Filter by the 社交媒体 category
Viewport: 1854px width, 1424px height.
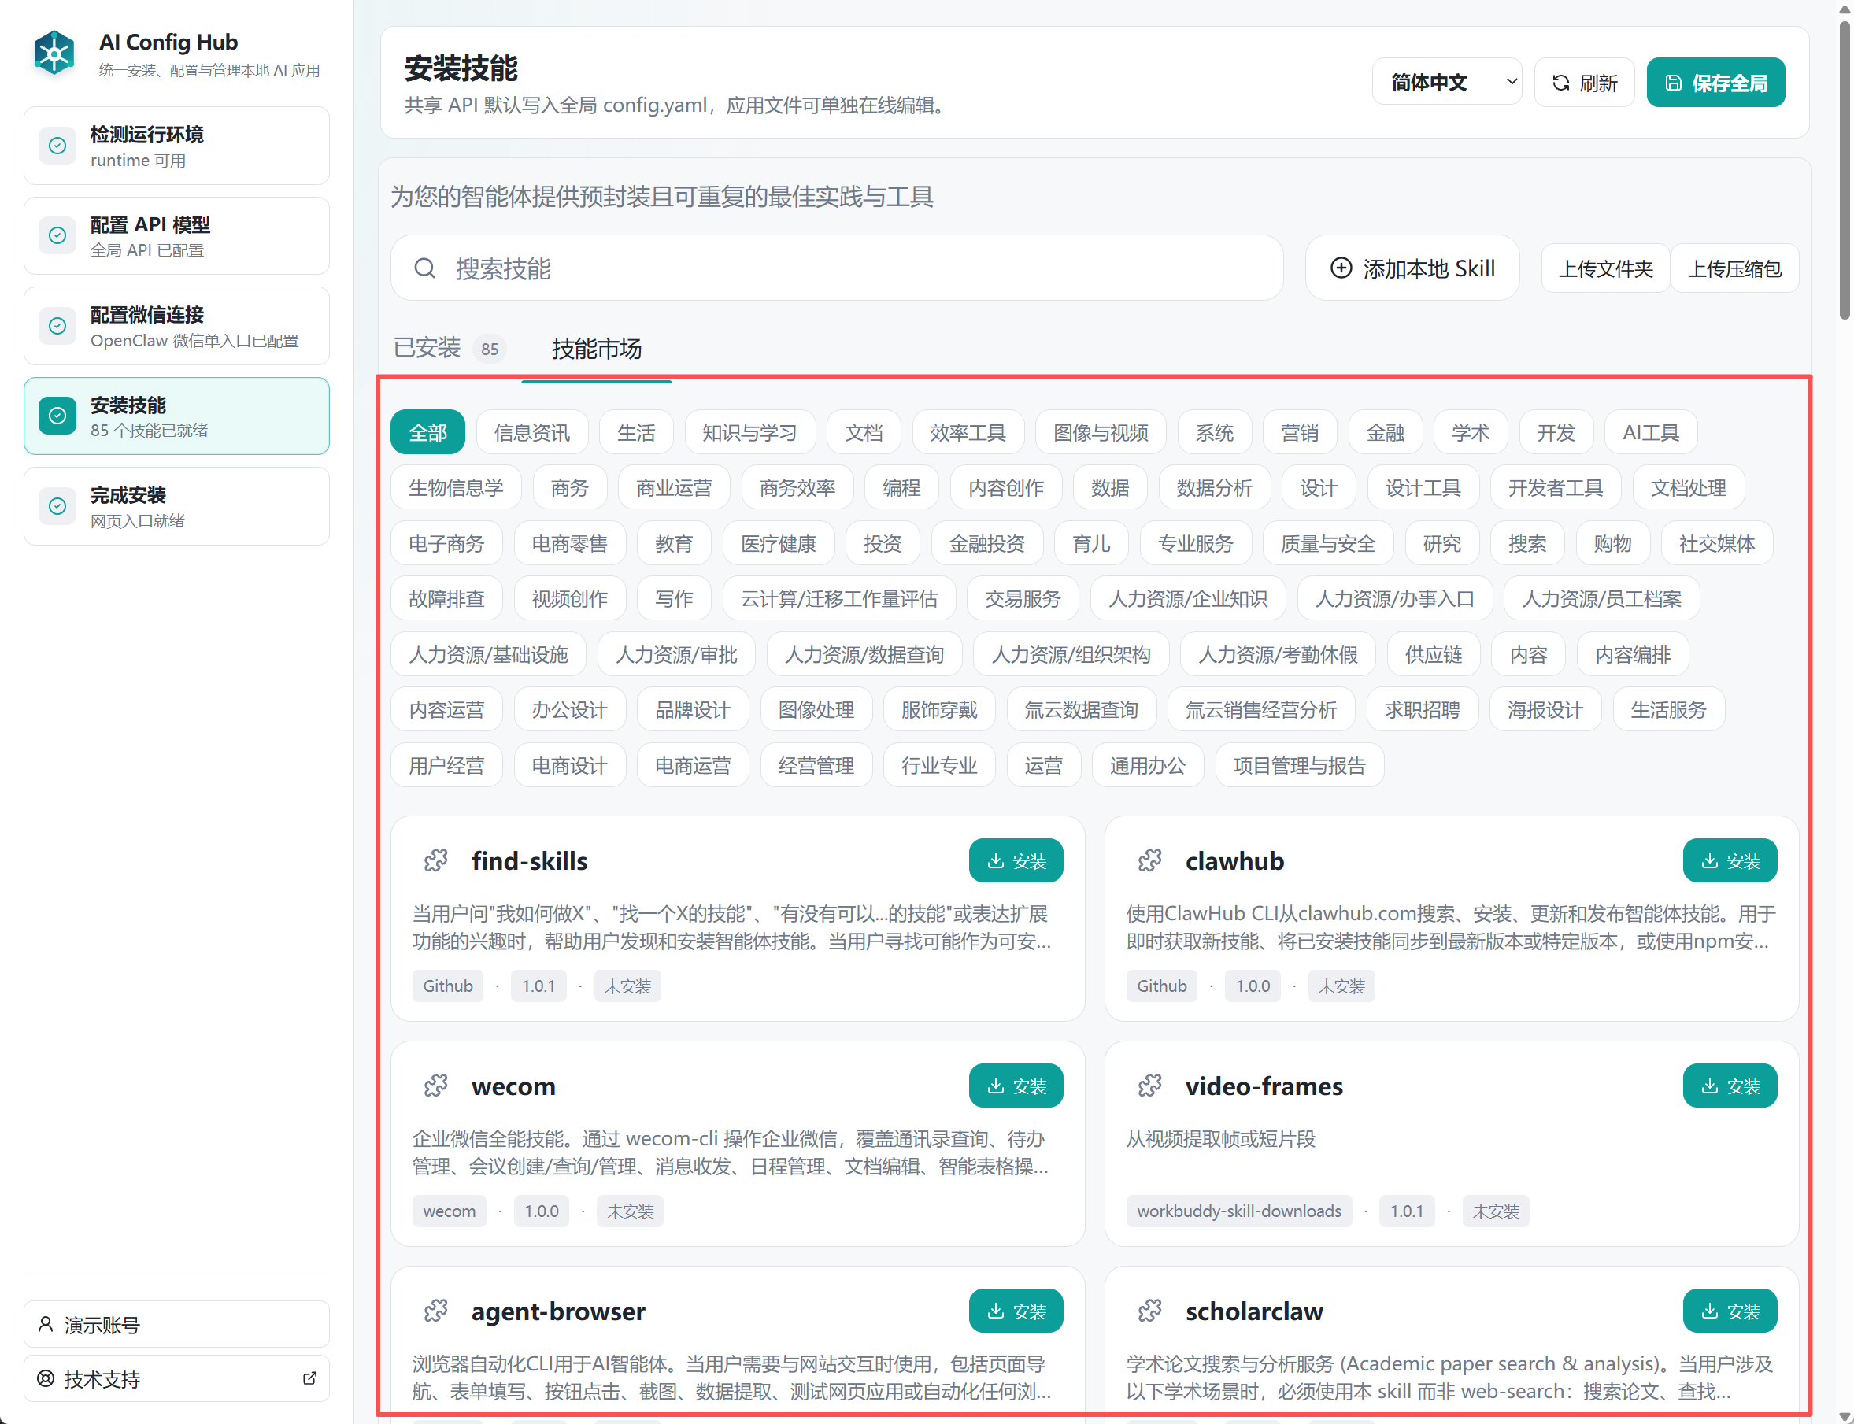click(x=1717, y=543)
